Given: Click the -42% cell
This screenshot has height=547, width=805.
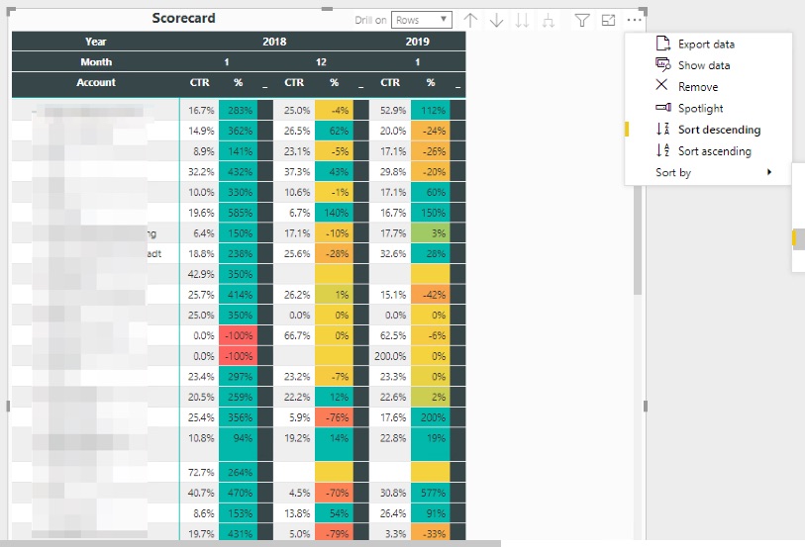Looking at the screenshot, I should coord(430,295).
